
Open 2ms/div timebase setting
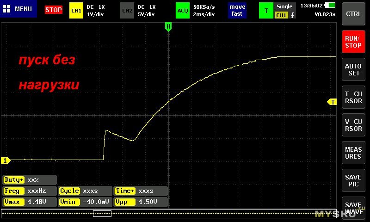pyautogui.click(x=204, y=14)
